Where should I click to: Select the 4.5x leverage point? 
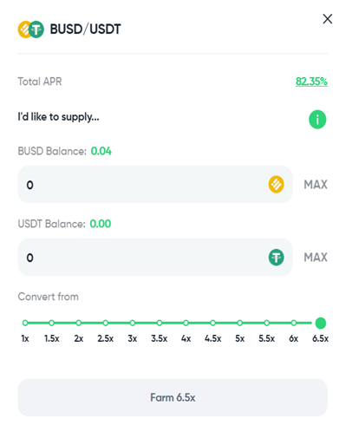tap(212, 323)
